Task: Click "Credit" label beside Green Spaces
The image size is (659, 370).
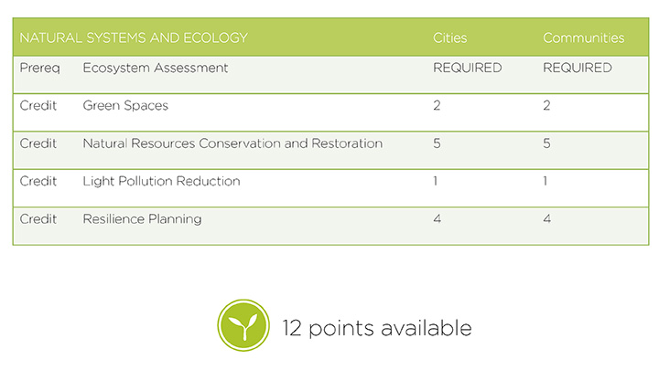Action: (38, 106)
